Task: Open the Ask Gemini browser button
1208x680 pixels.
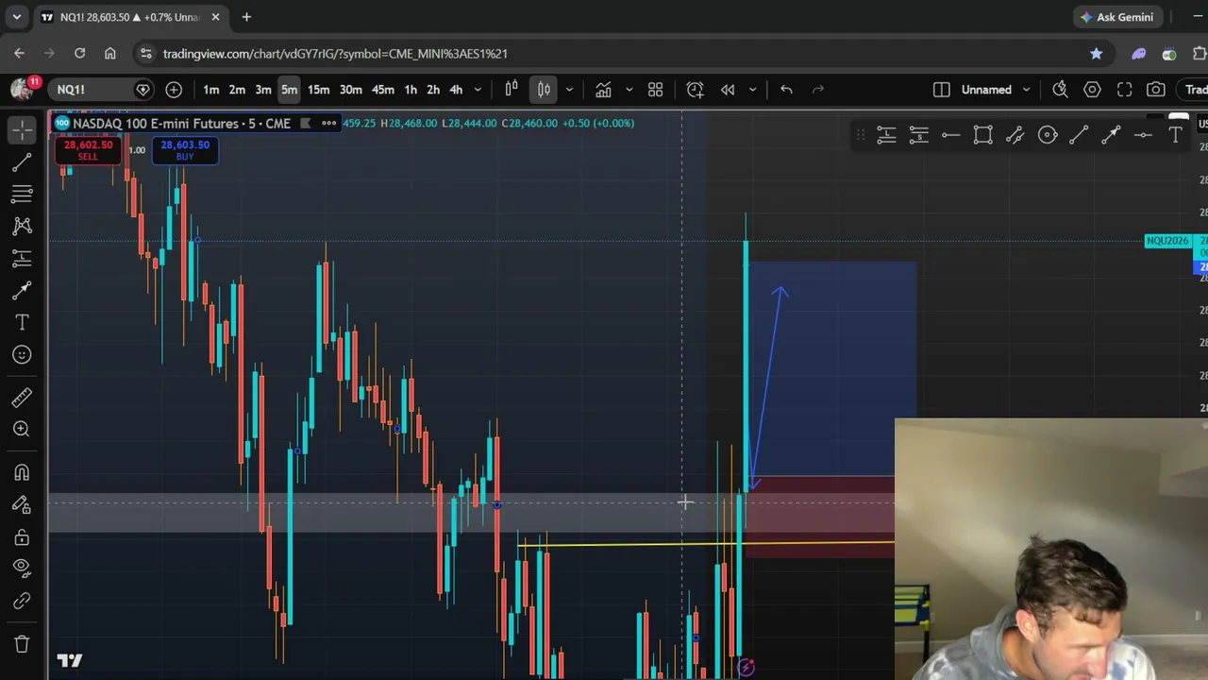Action: [x=1116, y=17]
